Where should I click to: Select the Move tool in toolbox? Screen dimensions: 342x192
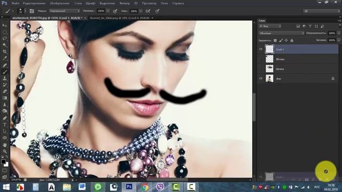tap(5, 26)
